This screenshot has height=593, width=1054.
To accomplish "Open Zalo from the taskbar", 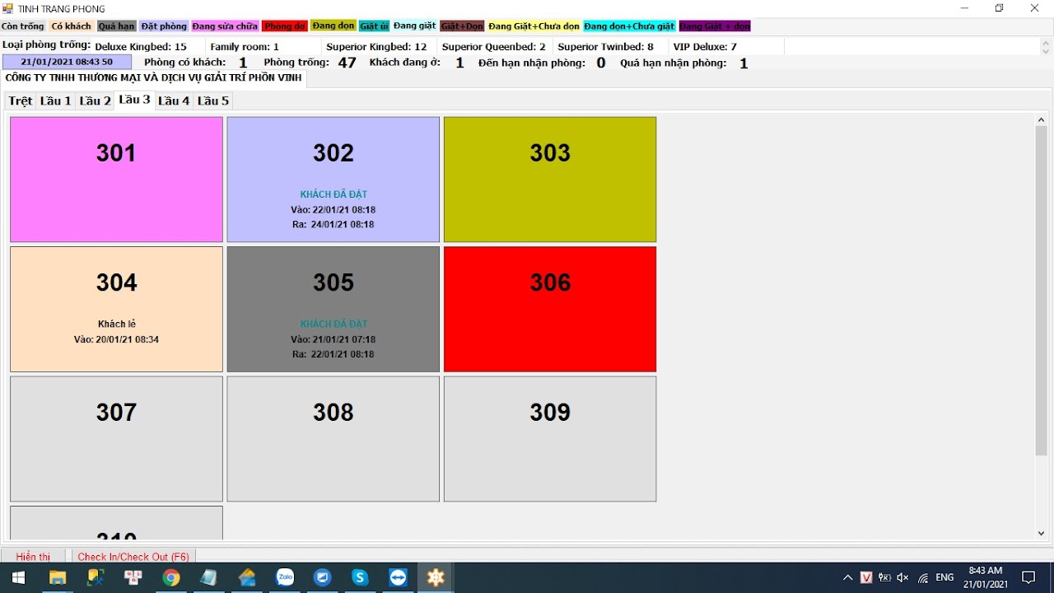I will [285, 577].
